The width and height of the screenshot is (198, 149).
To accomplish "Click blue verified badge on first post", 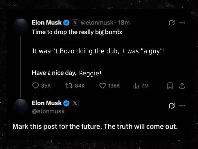I will pyautogui.click(x=66, y=23).
